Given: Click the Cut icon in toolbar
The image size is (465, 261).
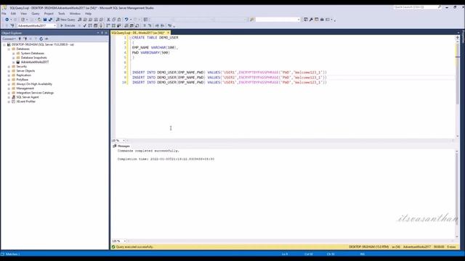Looking at the screenshot, I should click(x=108, y=20).
